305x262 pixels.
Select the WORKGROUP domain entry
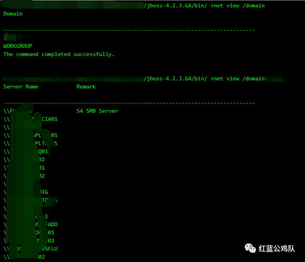click(x=18, y=46)
